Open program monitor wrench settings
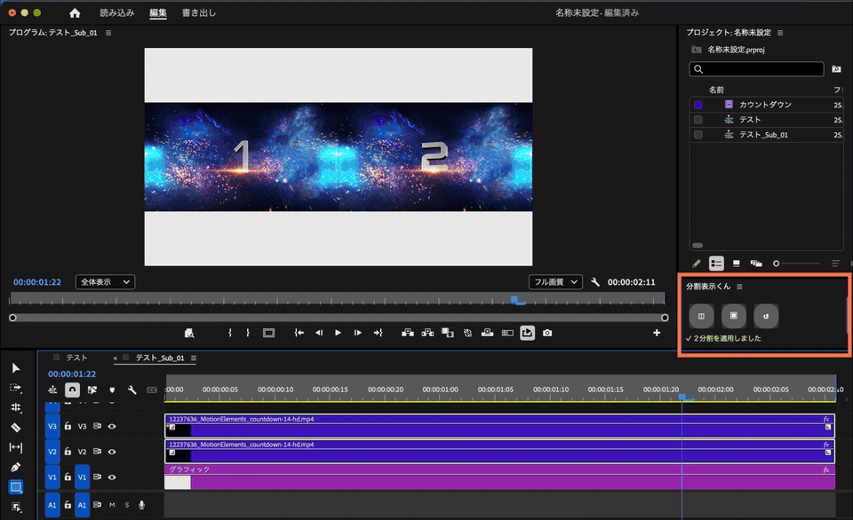853x520 pixels. [595, 282]
